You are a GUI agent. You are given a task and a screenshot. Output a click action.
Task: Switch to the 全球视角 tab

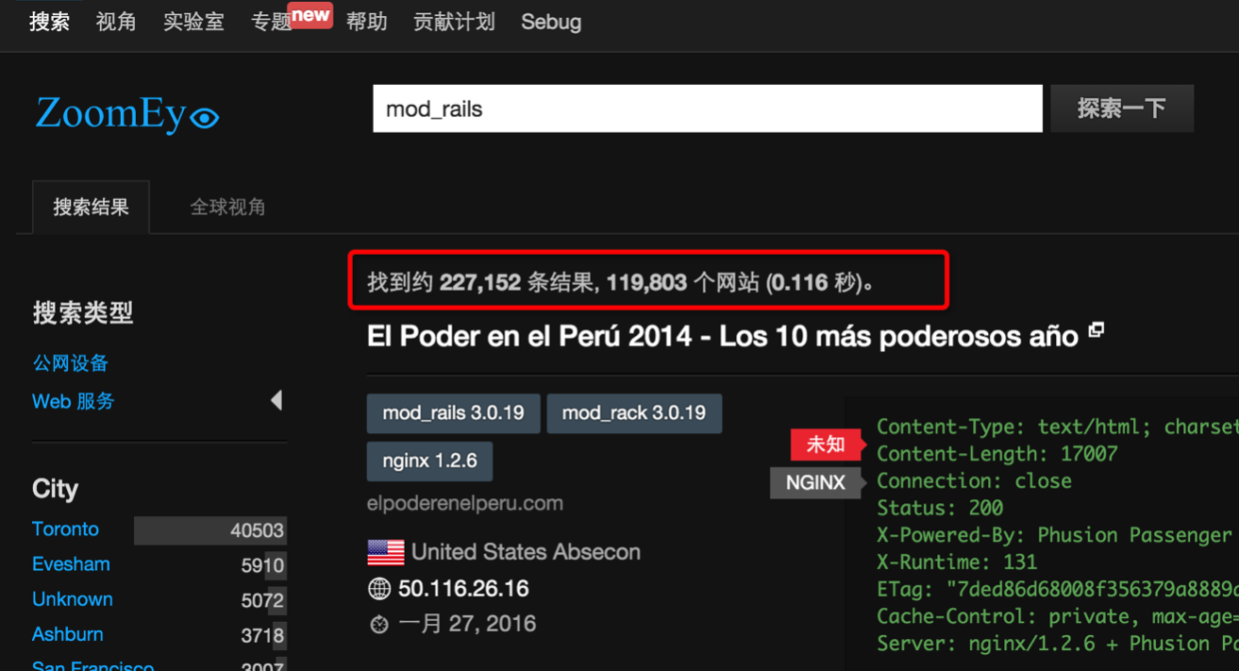[227, 207]
